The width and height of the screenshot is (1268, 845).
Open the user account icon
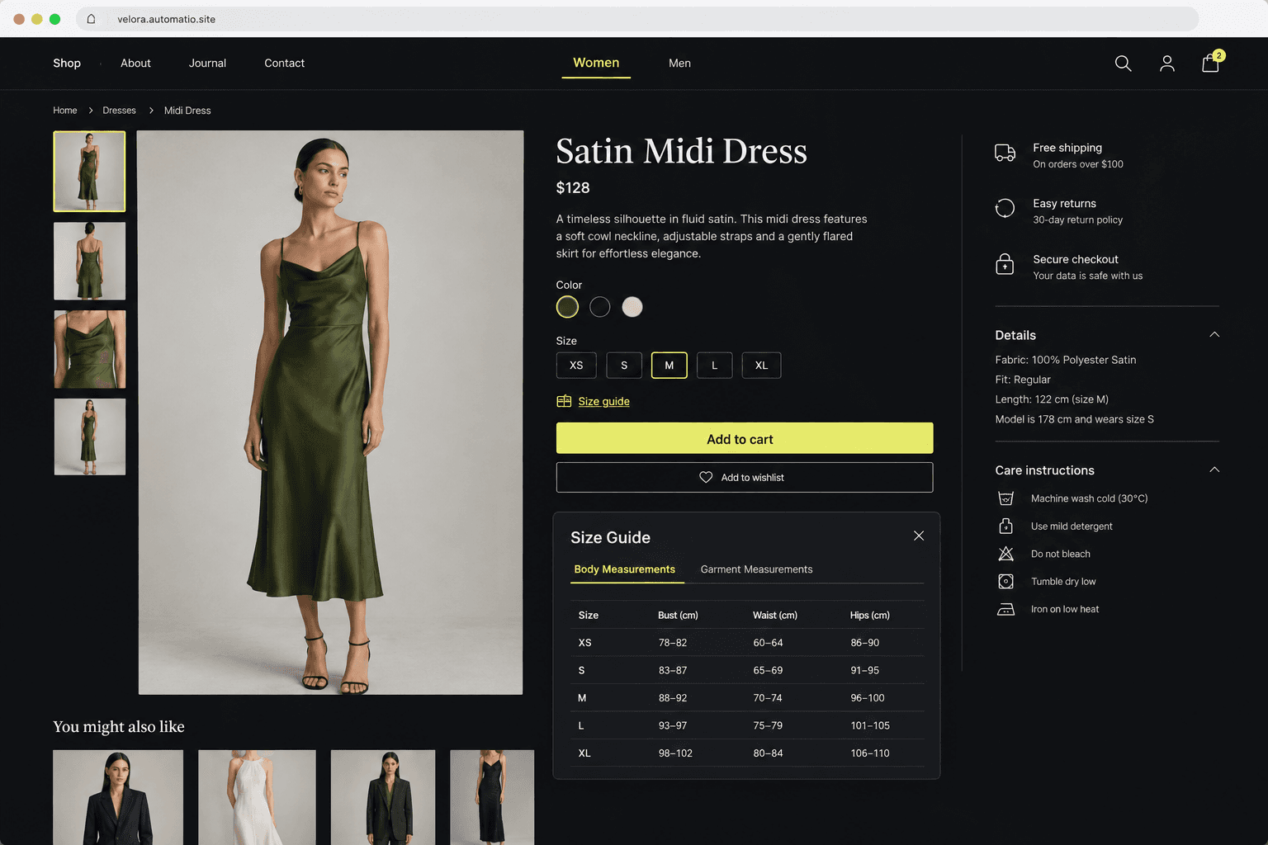coord(1166,64)
